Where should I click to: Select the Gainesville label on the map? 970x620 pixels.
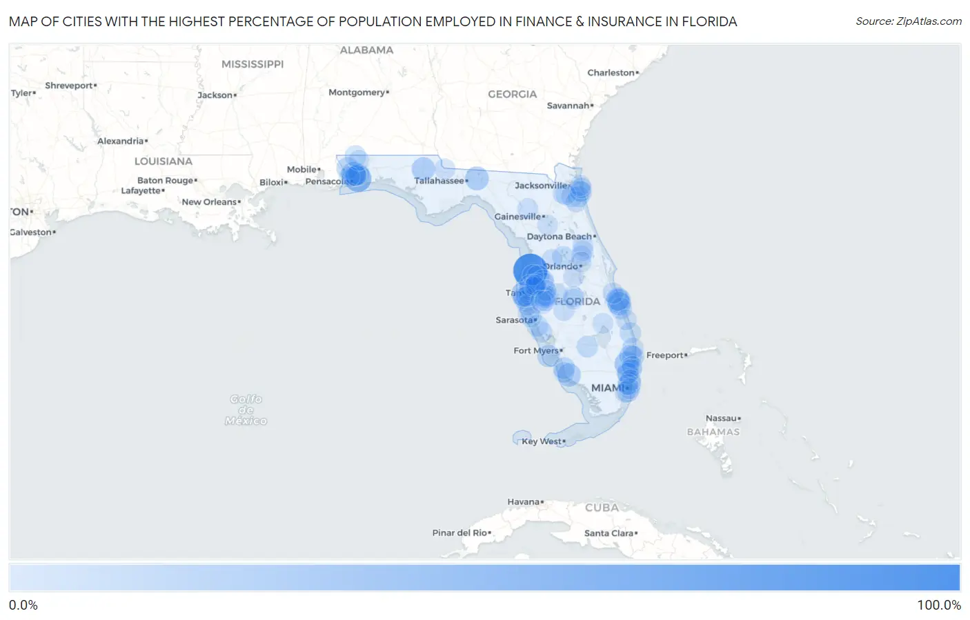pyautogui.click(x=517, y=217)
